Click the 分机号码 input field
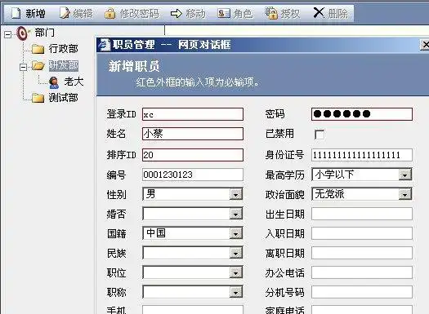 [x=362, y=292]
